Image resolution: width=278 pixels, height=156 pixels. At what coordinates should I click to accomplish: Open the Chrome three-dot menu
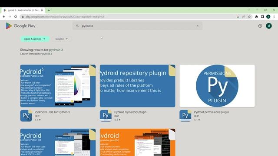point(274,16)
